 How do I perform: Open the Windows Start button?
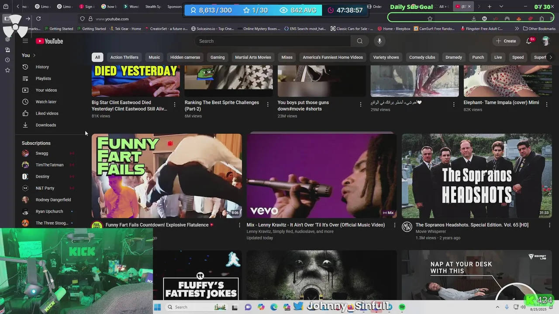[157, 307]
